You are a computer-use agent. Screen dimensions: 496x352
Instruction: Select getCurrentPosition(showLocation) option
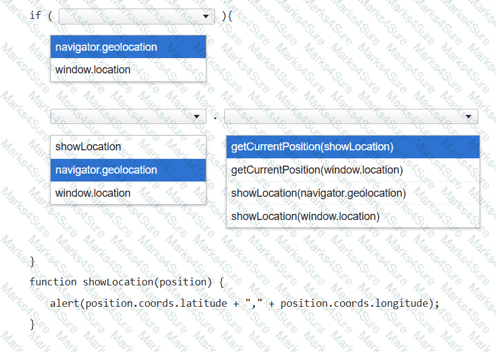coord(353,147)
